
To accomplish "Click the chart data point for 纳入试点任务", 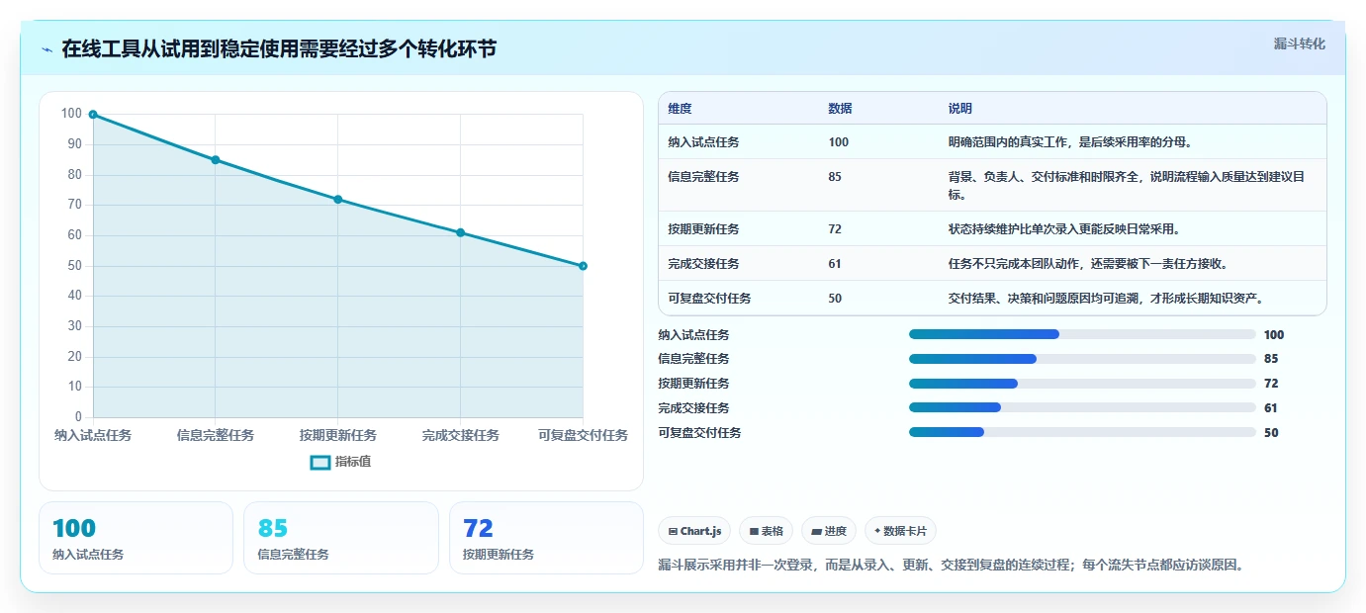I will pos(93,115).
